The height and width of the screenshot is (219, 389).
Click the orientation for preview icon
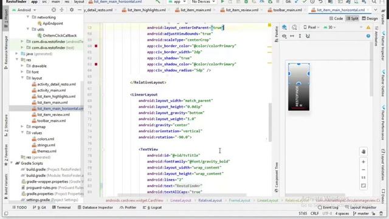294,27
